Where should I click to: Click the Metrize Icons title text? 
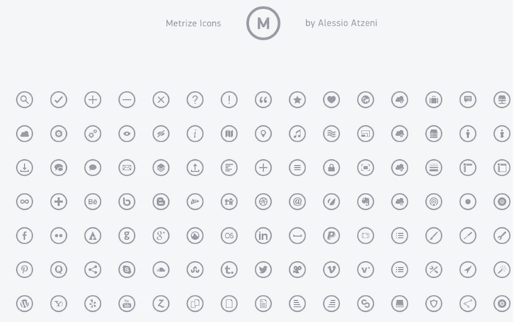[x=193, y=23]
